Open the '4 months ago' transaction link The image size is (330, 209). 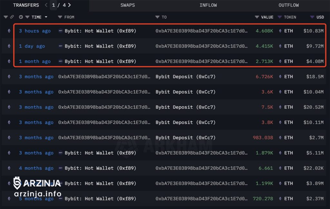tap(36, 168)
